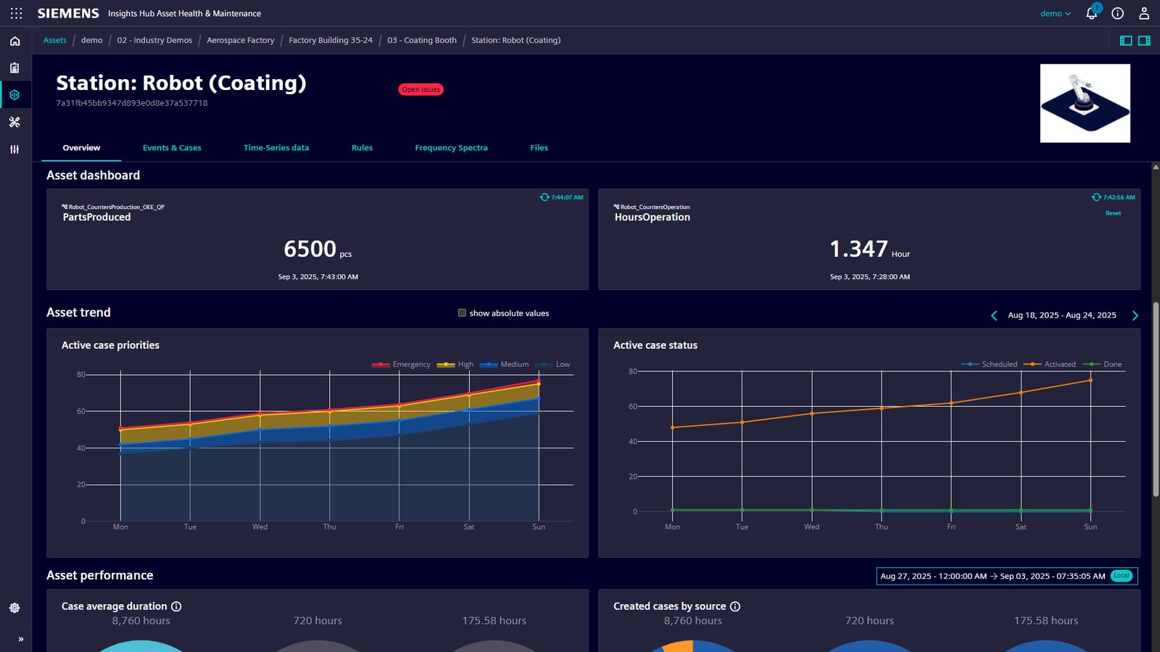
Task: Select the Assets cube sidebar icon
Action: coord(14,95)
